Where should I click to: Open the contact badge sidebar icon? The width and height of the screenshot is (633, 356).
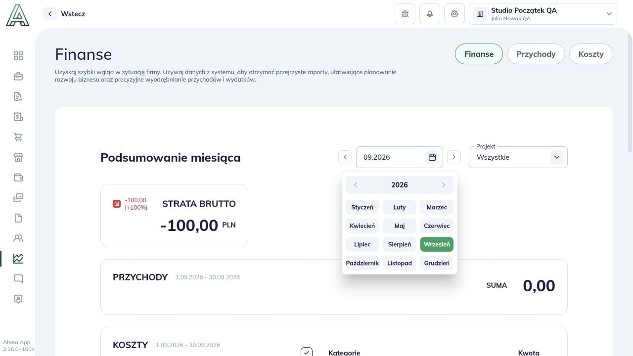pos(18,299)
